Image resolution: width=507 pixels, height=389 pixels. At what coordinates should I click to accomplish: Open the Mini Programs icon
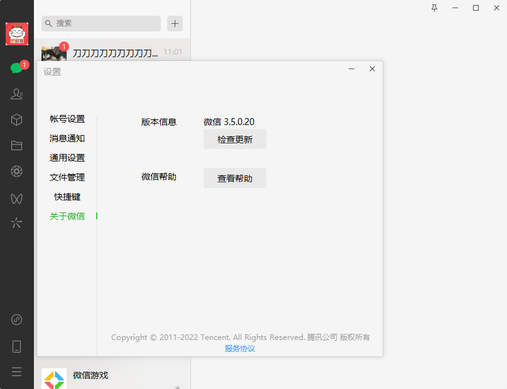coord(16,320)
